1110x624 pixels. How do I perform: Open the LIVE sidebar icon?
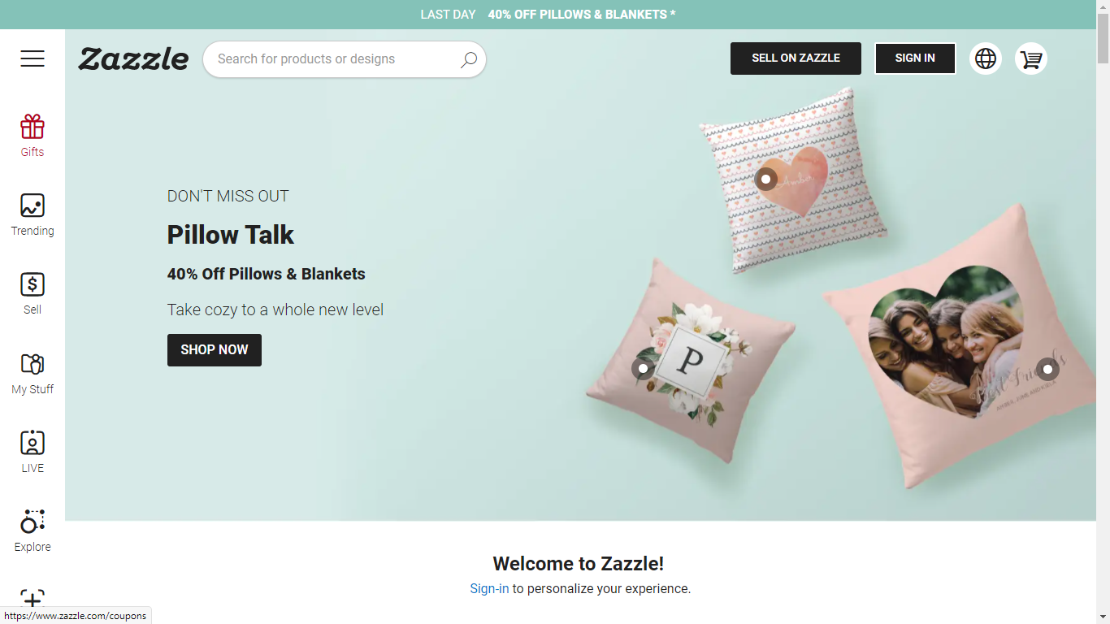[x=33, y=443]
